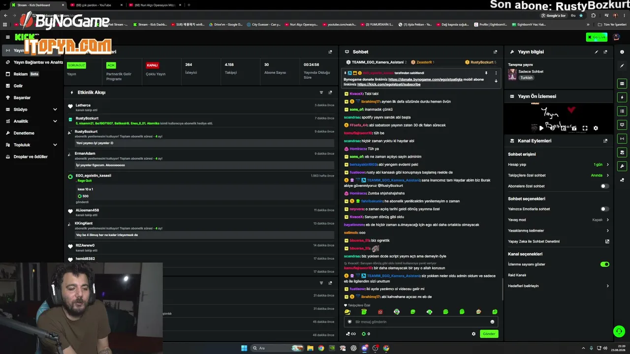
Task: Pop out the Yayın bilgisi panel
Action: [605, 52]
